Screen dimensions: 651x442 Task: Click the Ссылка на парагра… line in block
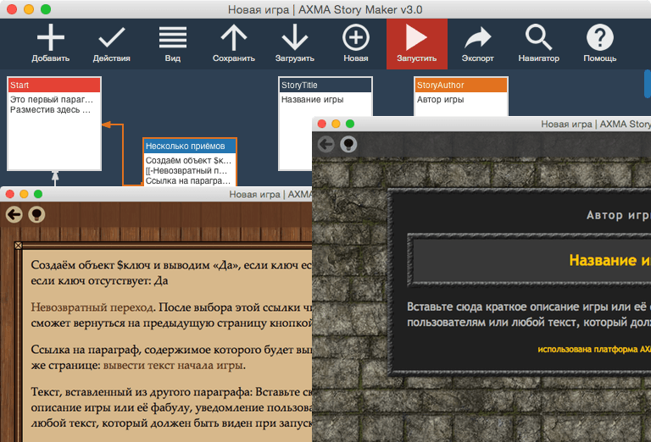tap(187, 181)
